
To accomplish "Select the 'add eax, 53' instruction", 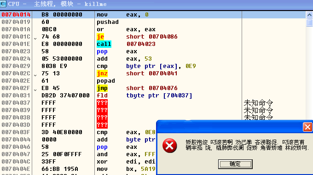I will coord(124,59).
